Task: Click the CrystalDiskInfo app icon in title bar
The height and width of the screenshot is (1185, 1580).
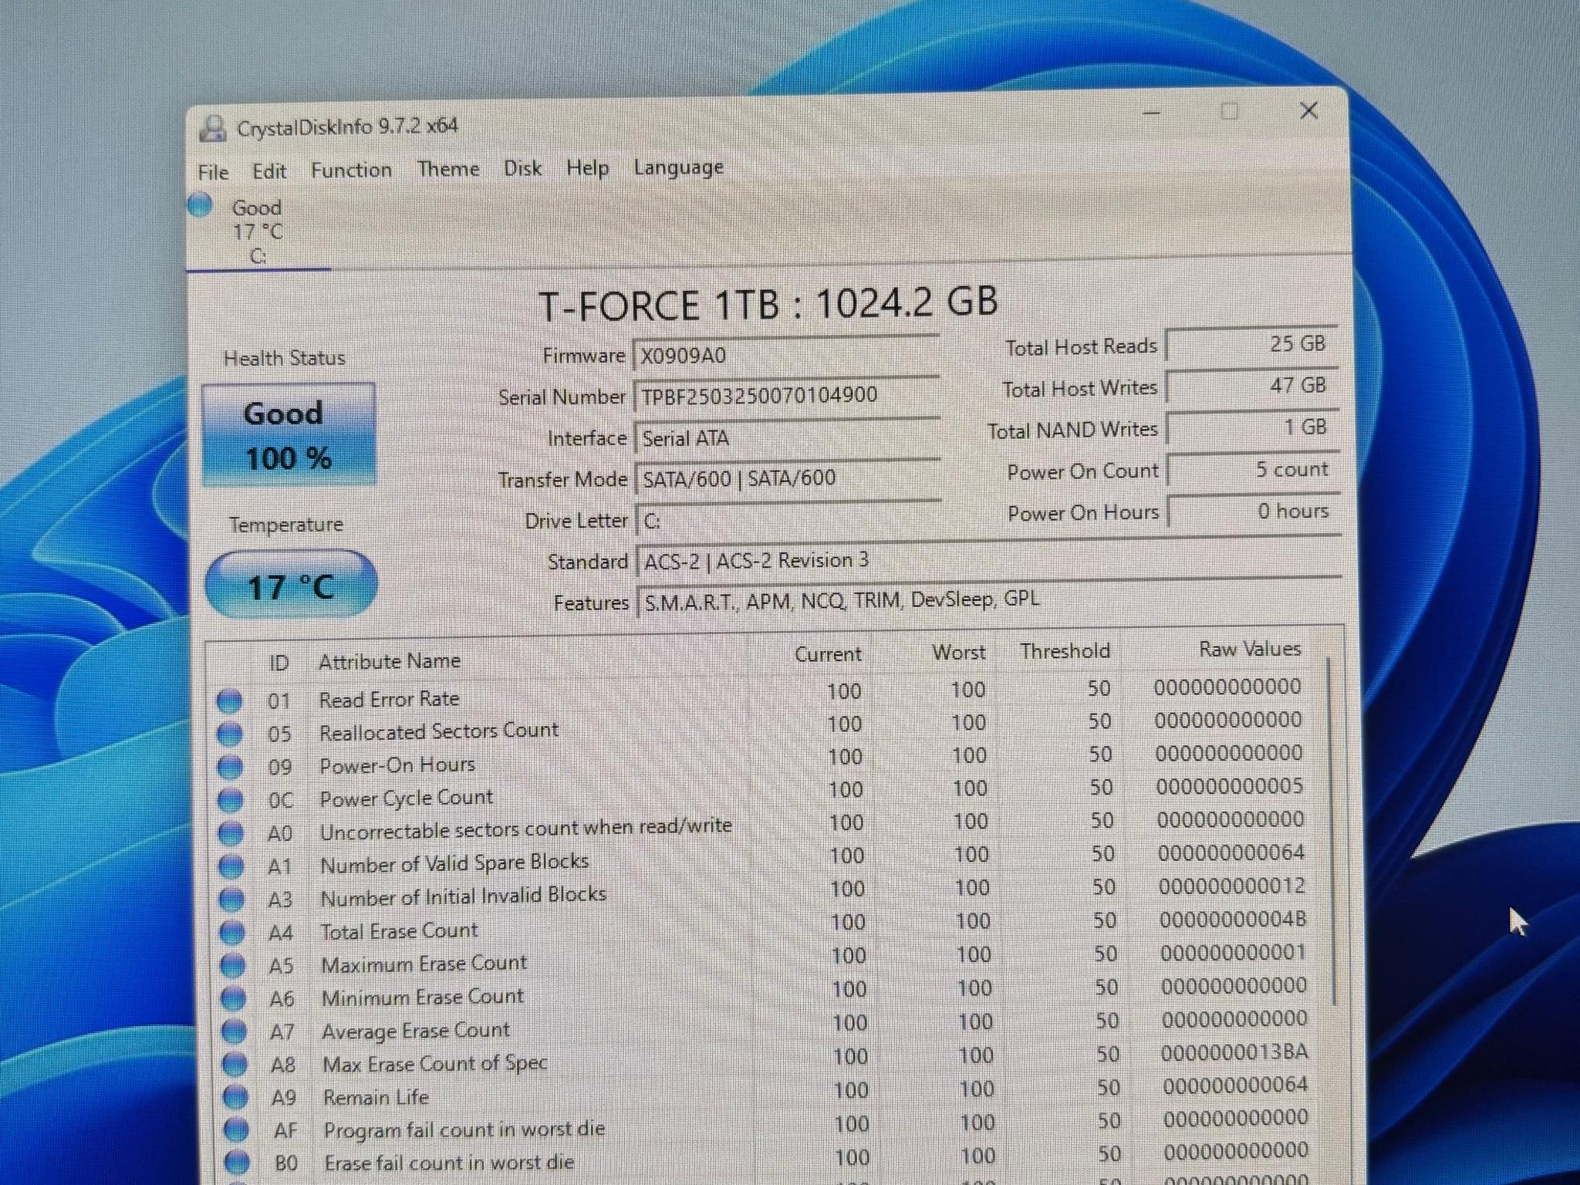Action: [x=212, y=128]
